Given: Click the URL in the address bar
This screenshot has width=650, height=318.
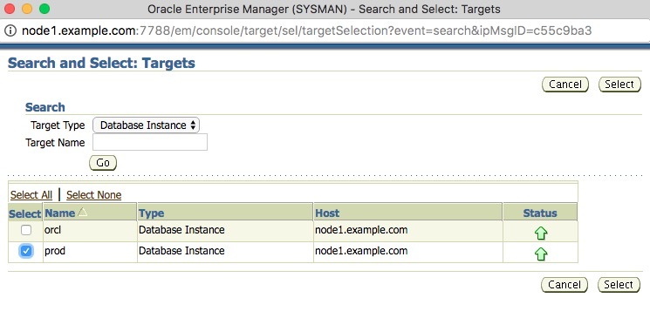Looking at the screenshot, I should [x=307, y=30].
